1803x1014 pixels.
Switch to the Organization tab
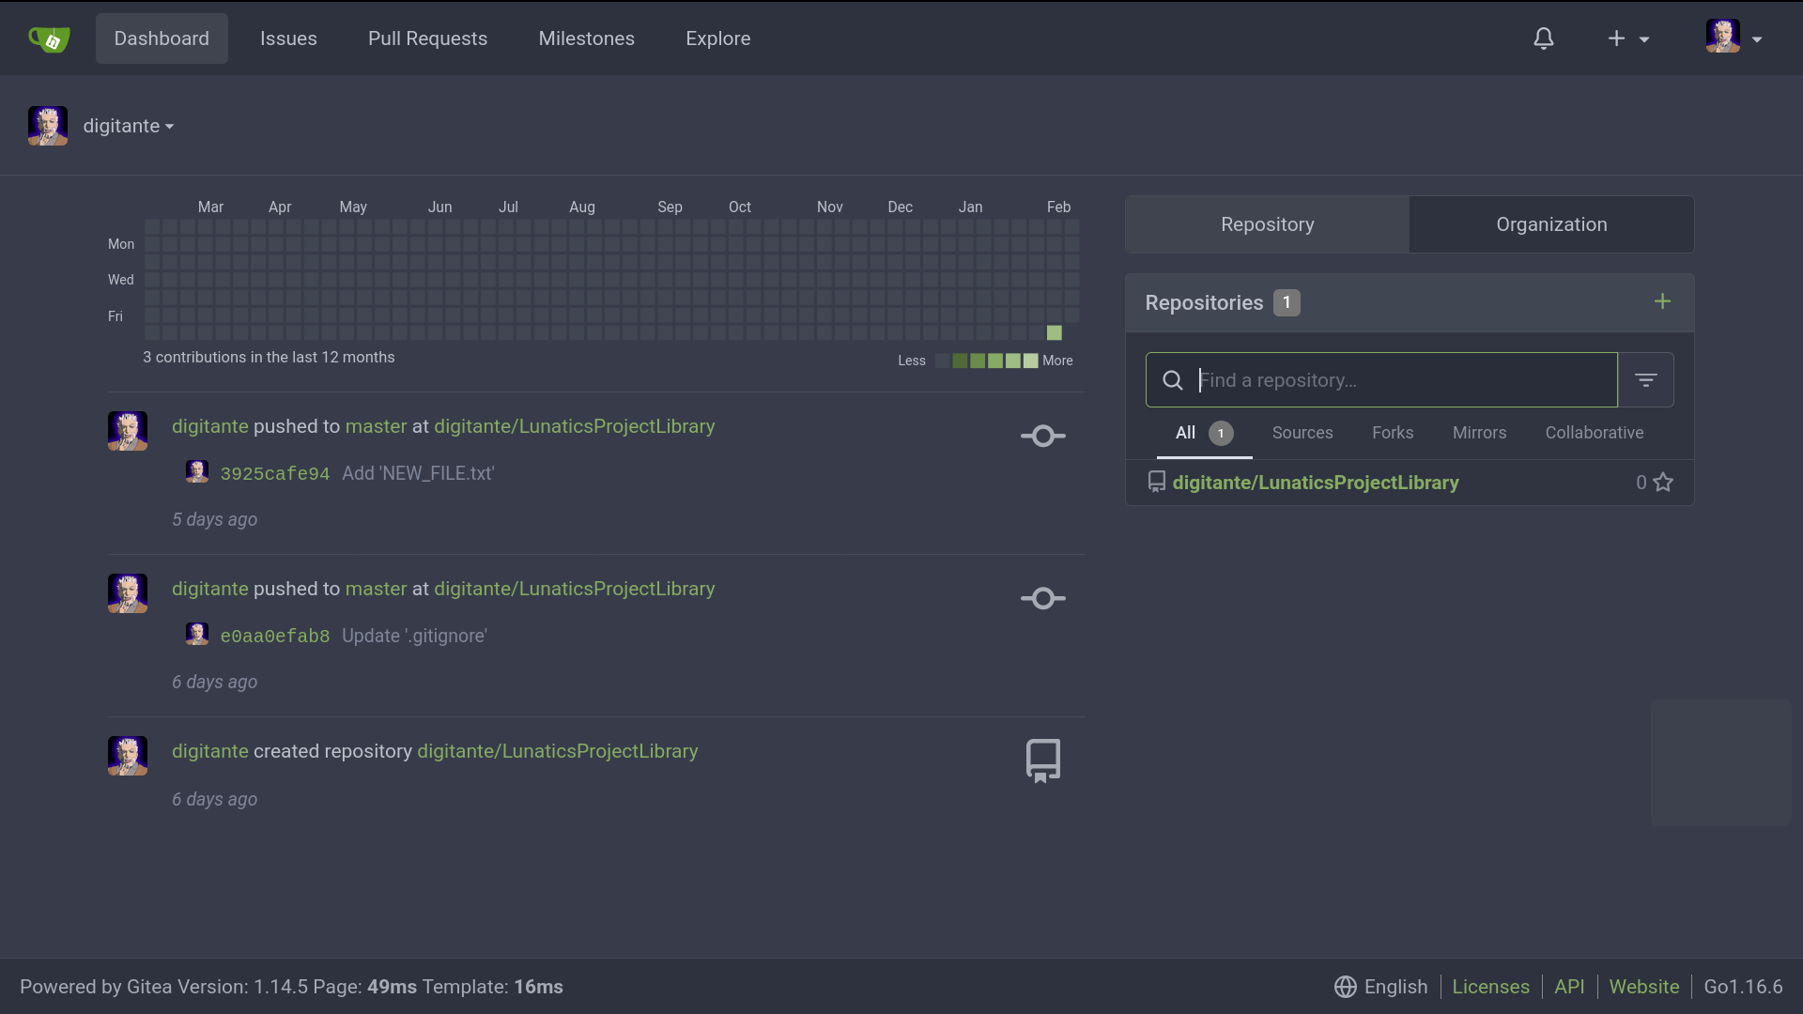pos(1551,224)
